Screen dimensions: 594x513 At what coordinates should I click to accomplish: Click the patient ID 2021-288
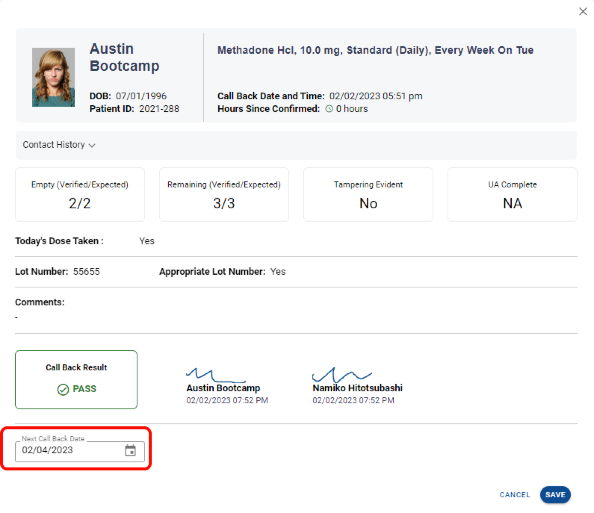(159, 109)
